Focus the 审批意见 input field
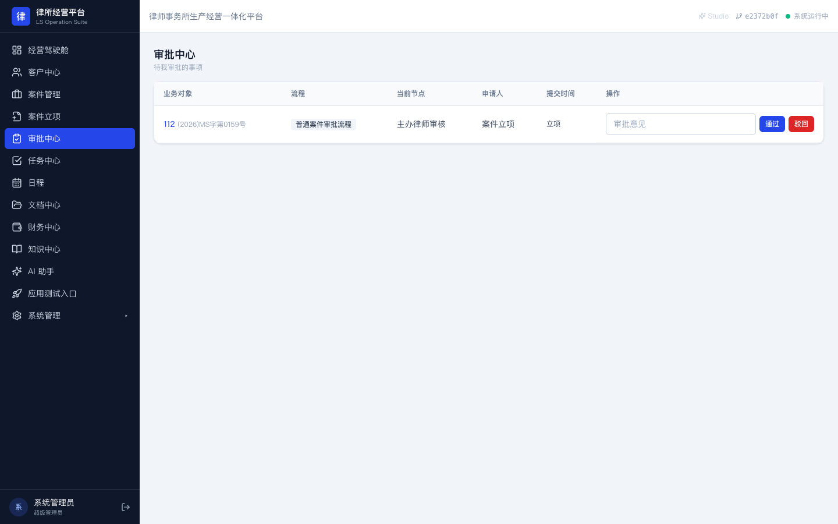The height and width of the screenshot is (524, 838). click(x=681, y=124)
